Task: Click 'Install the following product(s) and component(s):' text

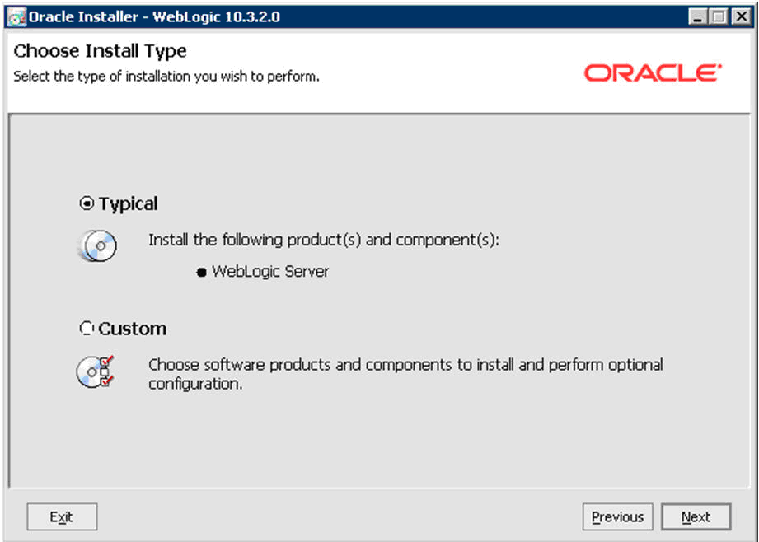Action: click(x=323, y=240)
